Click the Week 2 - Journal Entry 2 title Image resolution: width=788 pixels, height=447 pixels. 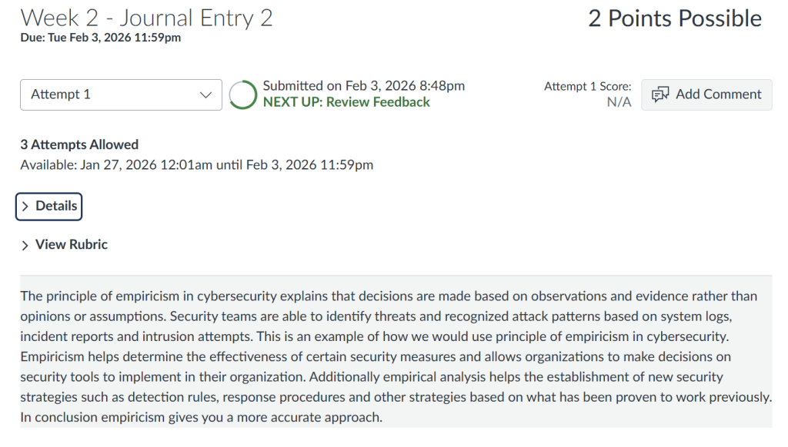click(146, 18)
